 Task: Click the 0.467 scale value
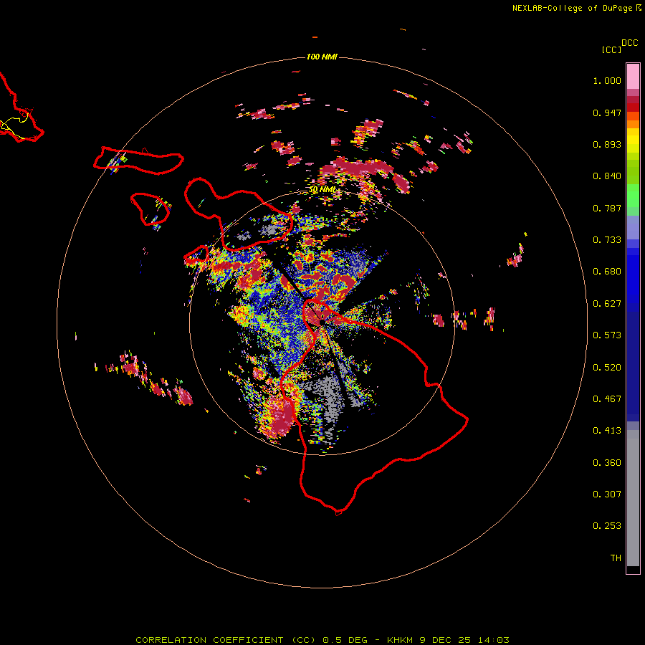coord(607,399)
